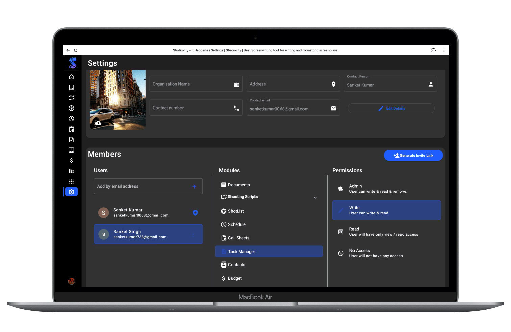Select the Settings gear in sidebar

click(x=71, y=192)
